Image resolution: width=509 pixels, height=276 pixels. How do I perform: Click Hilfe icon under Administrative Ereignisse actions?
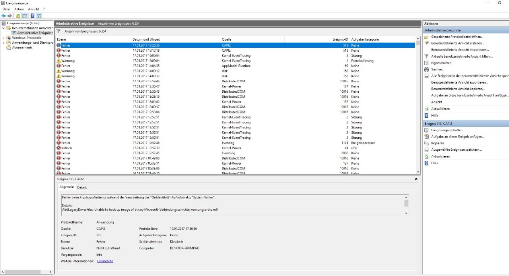[x=427, y=115]
